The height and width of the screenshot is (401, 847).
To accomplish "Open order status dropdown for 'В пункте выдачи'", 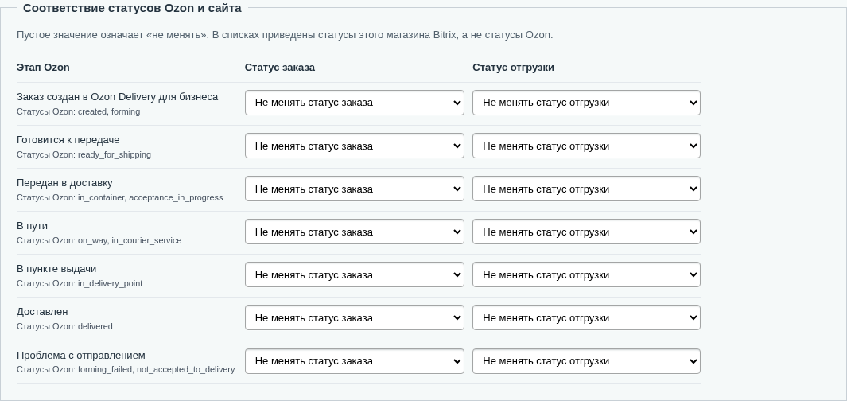I will point(355,274).
